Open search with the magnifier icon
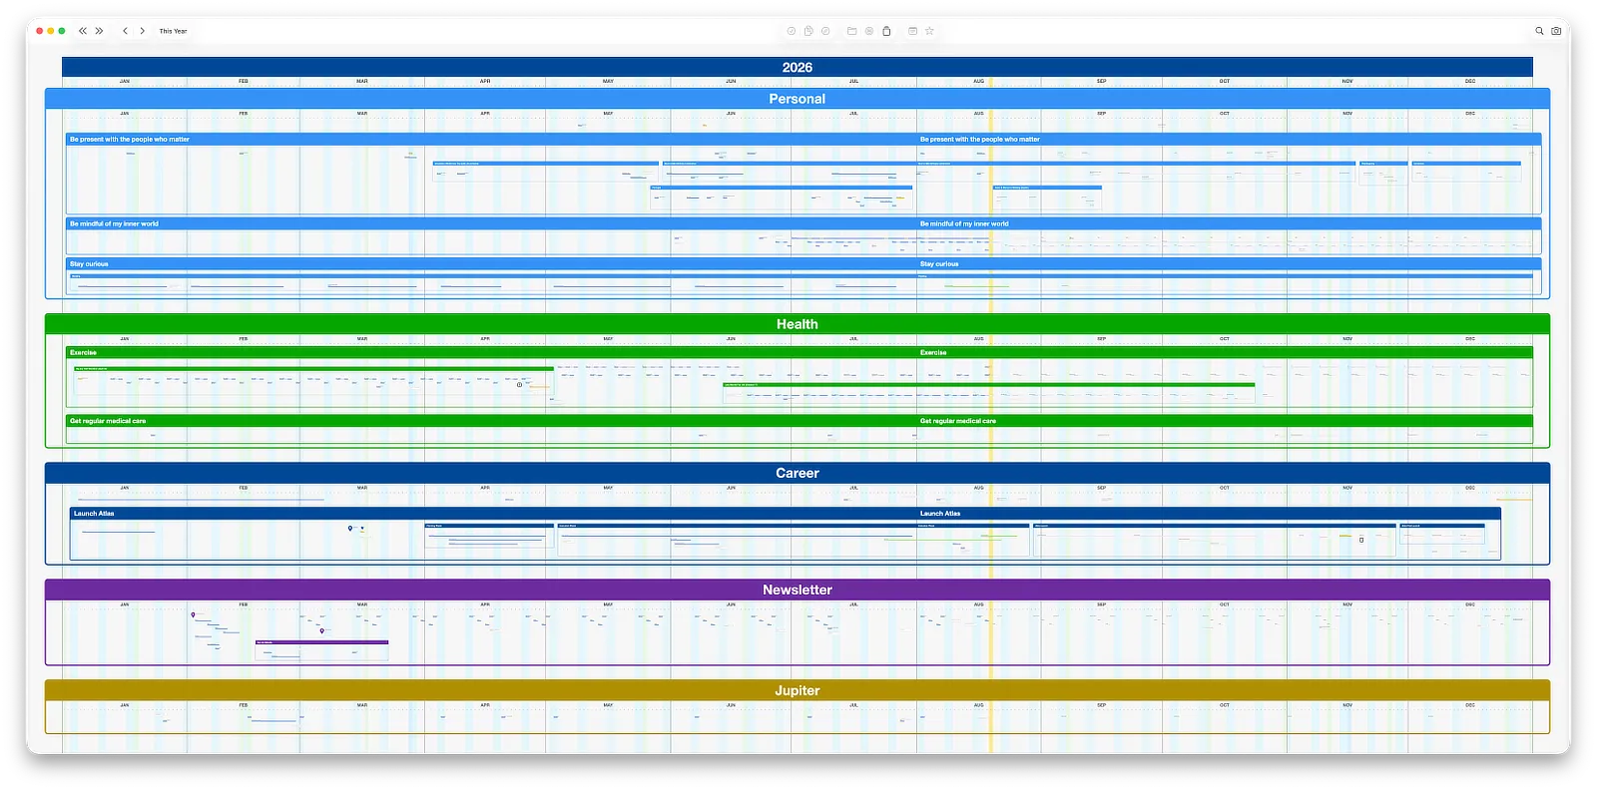This screenshot has width=1597, height=790. click(x=1539, y=31)
